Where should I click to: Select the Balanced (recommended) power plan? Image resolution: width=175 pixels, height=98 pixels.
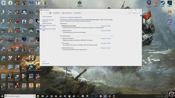[x=62, y=26]
